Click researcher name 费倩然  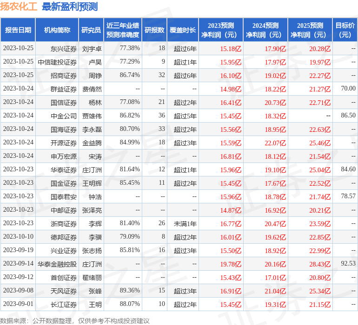click(x=92, y=89)
